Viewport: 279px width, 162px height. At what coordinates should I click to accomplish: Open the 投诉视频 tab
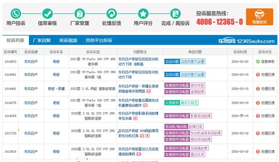click(68, 40)
